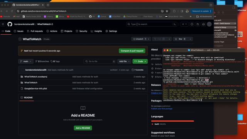Image resolution: width=247 pixels, height=139 pixels.
Task: Open the notifications inbox icon
Action: [x=203, y=24]
